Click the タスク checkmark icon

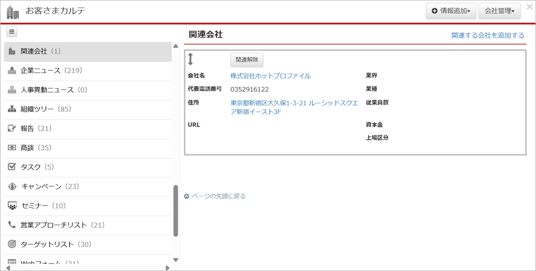(x=12, y=167)
